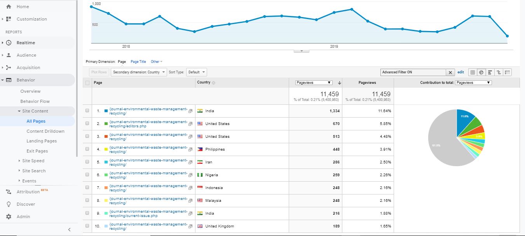
Task: Switch primary dimension to Page Title
Action: click(x=138, y=62)
